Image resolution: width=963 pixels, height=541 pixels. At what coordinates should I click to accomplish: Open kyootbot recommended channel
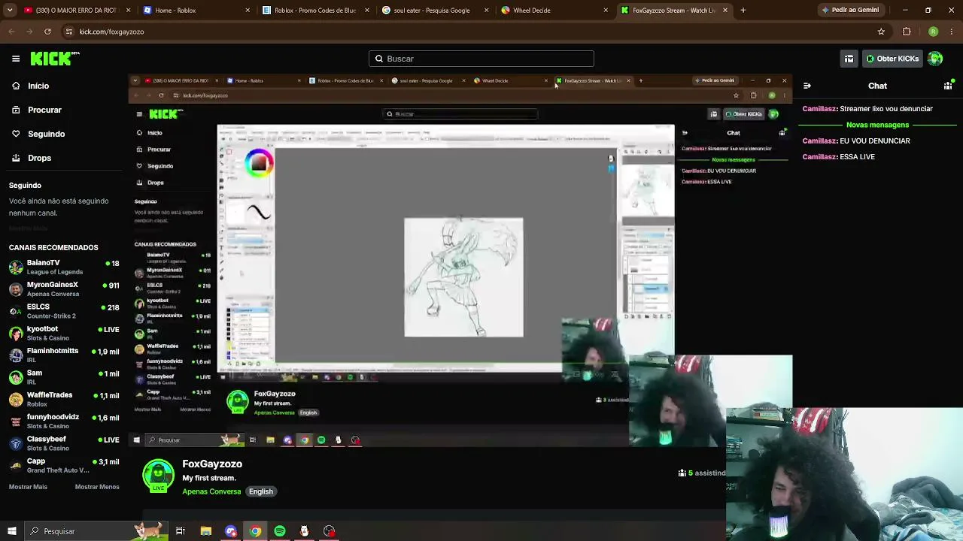(x=64, y=333)
